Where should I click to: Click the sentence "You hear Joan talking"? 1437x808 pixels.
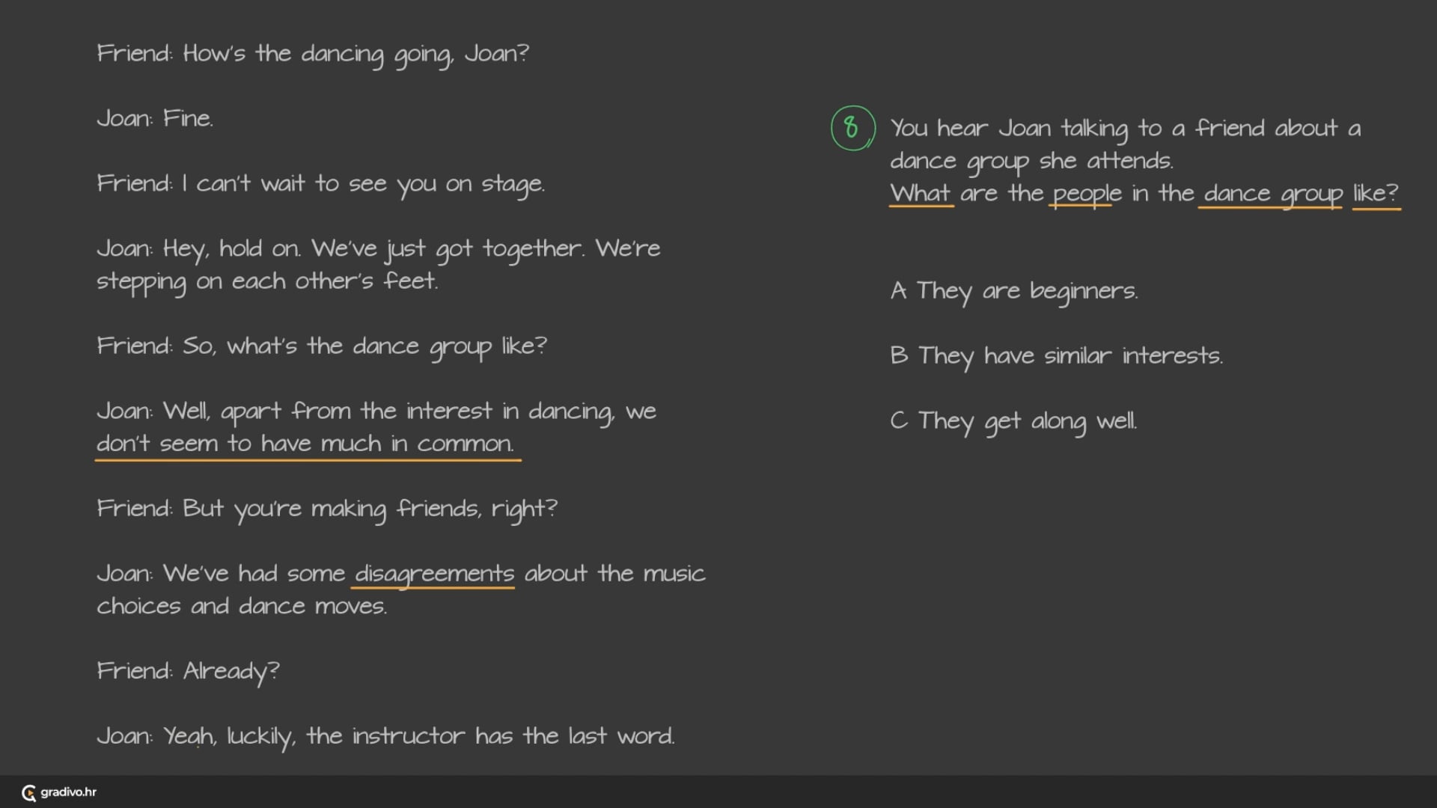point(1125,129)
